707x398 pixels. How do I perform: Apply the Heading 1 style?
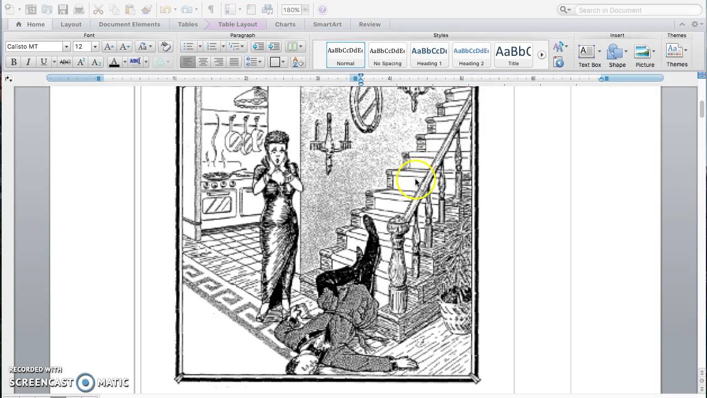click(x=429, y=55)
